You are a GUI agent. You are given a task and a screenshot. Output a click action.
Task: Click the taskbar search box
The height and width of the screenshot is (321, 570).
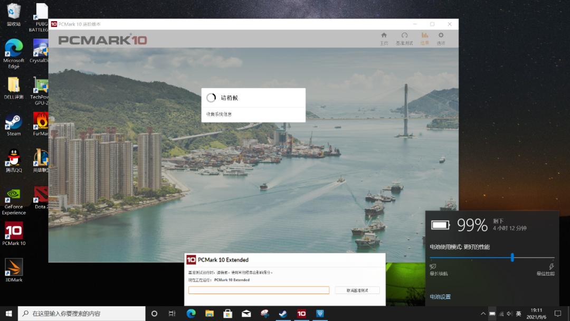[x=81, y=314]
